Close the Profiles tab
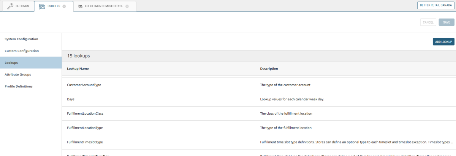Screen dimensions: 456x156 pos(64,6)
